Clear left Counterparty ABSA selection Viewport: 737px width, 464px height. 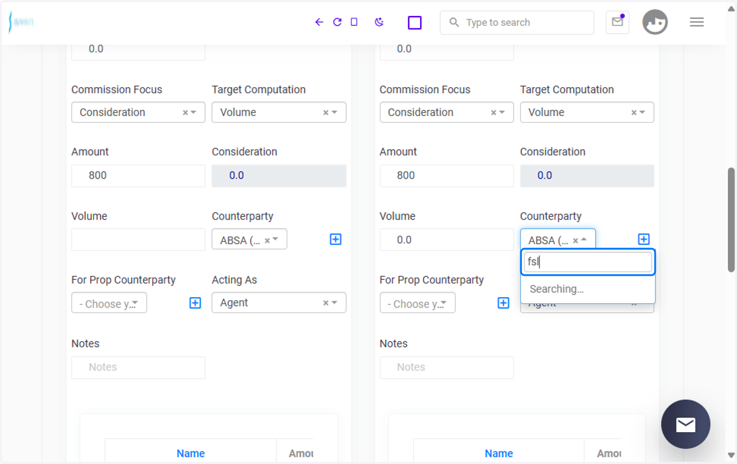(x=267, y=241)
